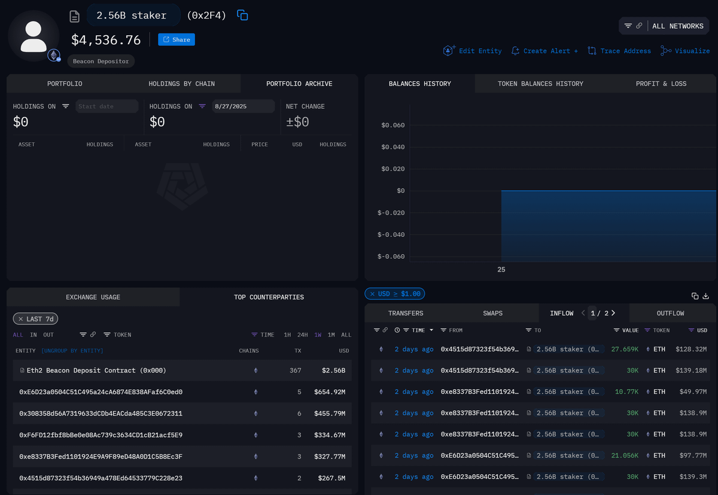Viewport: 718px width, 495px height.
Task: Switch to the PROFIT & LOSS tab
Action: pos(661,84)
